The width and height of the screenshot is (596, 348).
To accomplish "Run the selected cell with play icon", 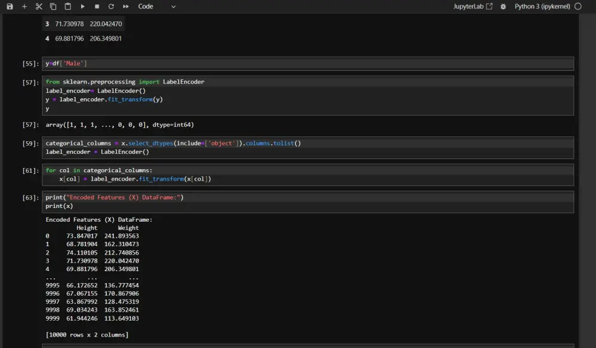I will click(82, 7).
